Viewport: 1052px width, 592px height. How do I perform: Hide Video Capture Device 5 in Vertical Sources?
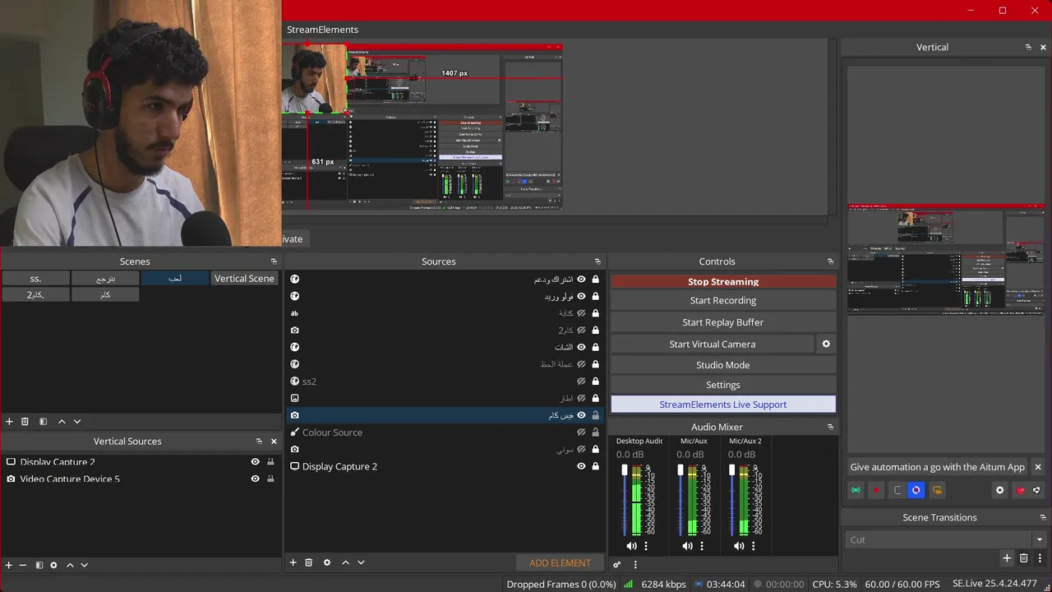(256, 479)
